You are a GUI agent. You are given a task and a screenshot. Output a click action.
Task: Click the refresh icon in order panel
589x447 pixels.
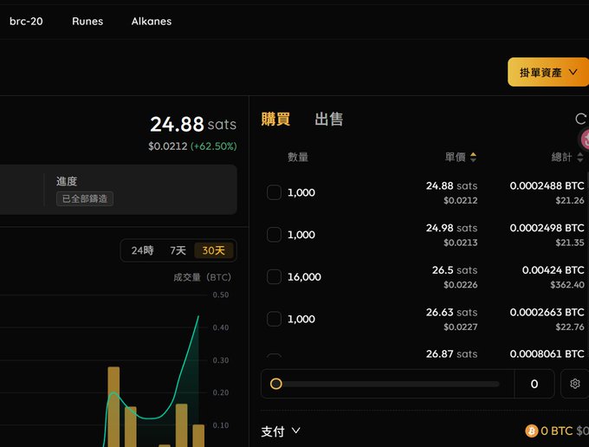click(580, 119)
